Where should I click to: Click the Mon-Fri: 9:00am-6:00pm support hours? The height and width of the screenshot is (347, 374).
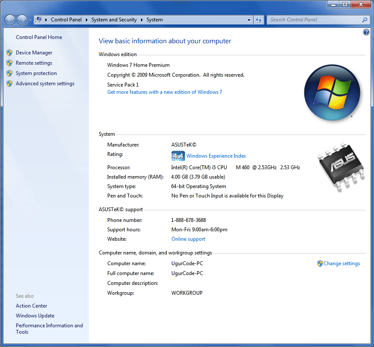click(x=199, y=230)
